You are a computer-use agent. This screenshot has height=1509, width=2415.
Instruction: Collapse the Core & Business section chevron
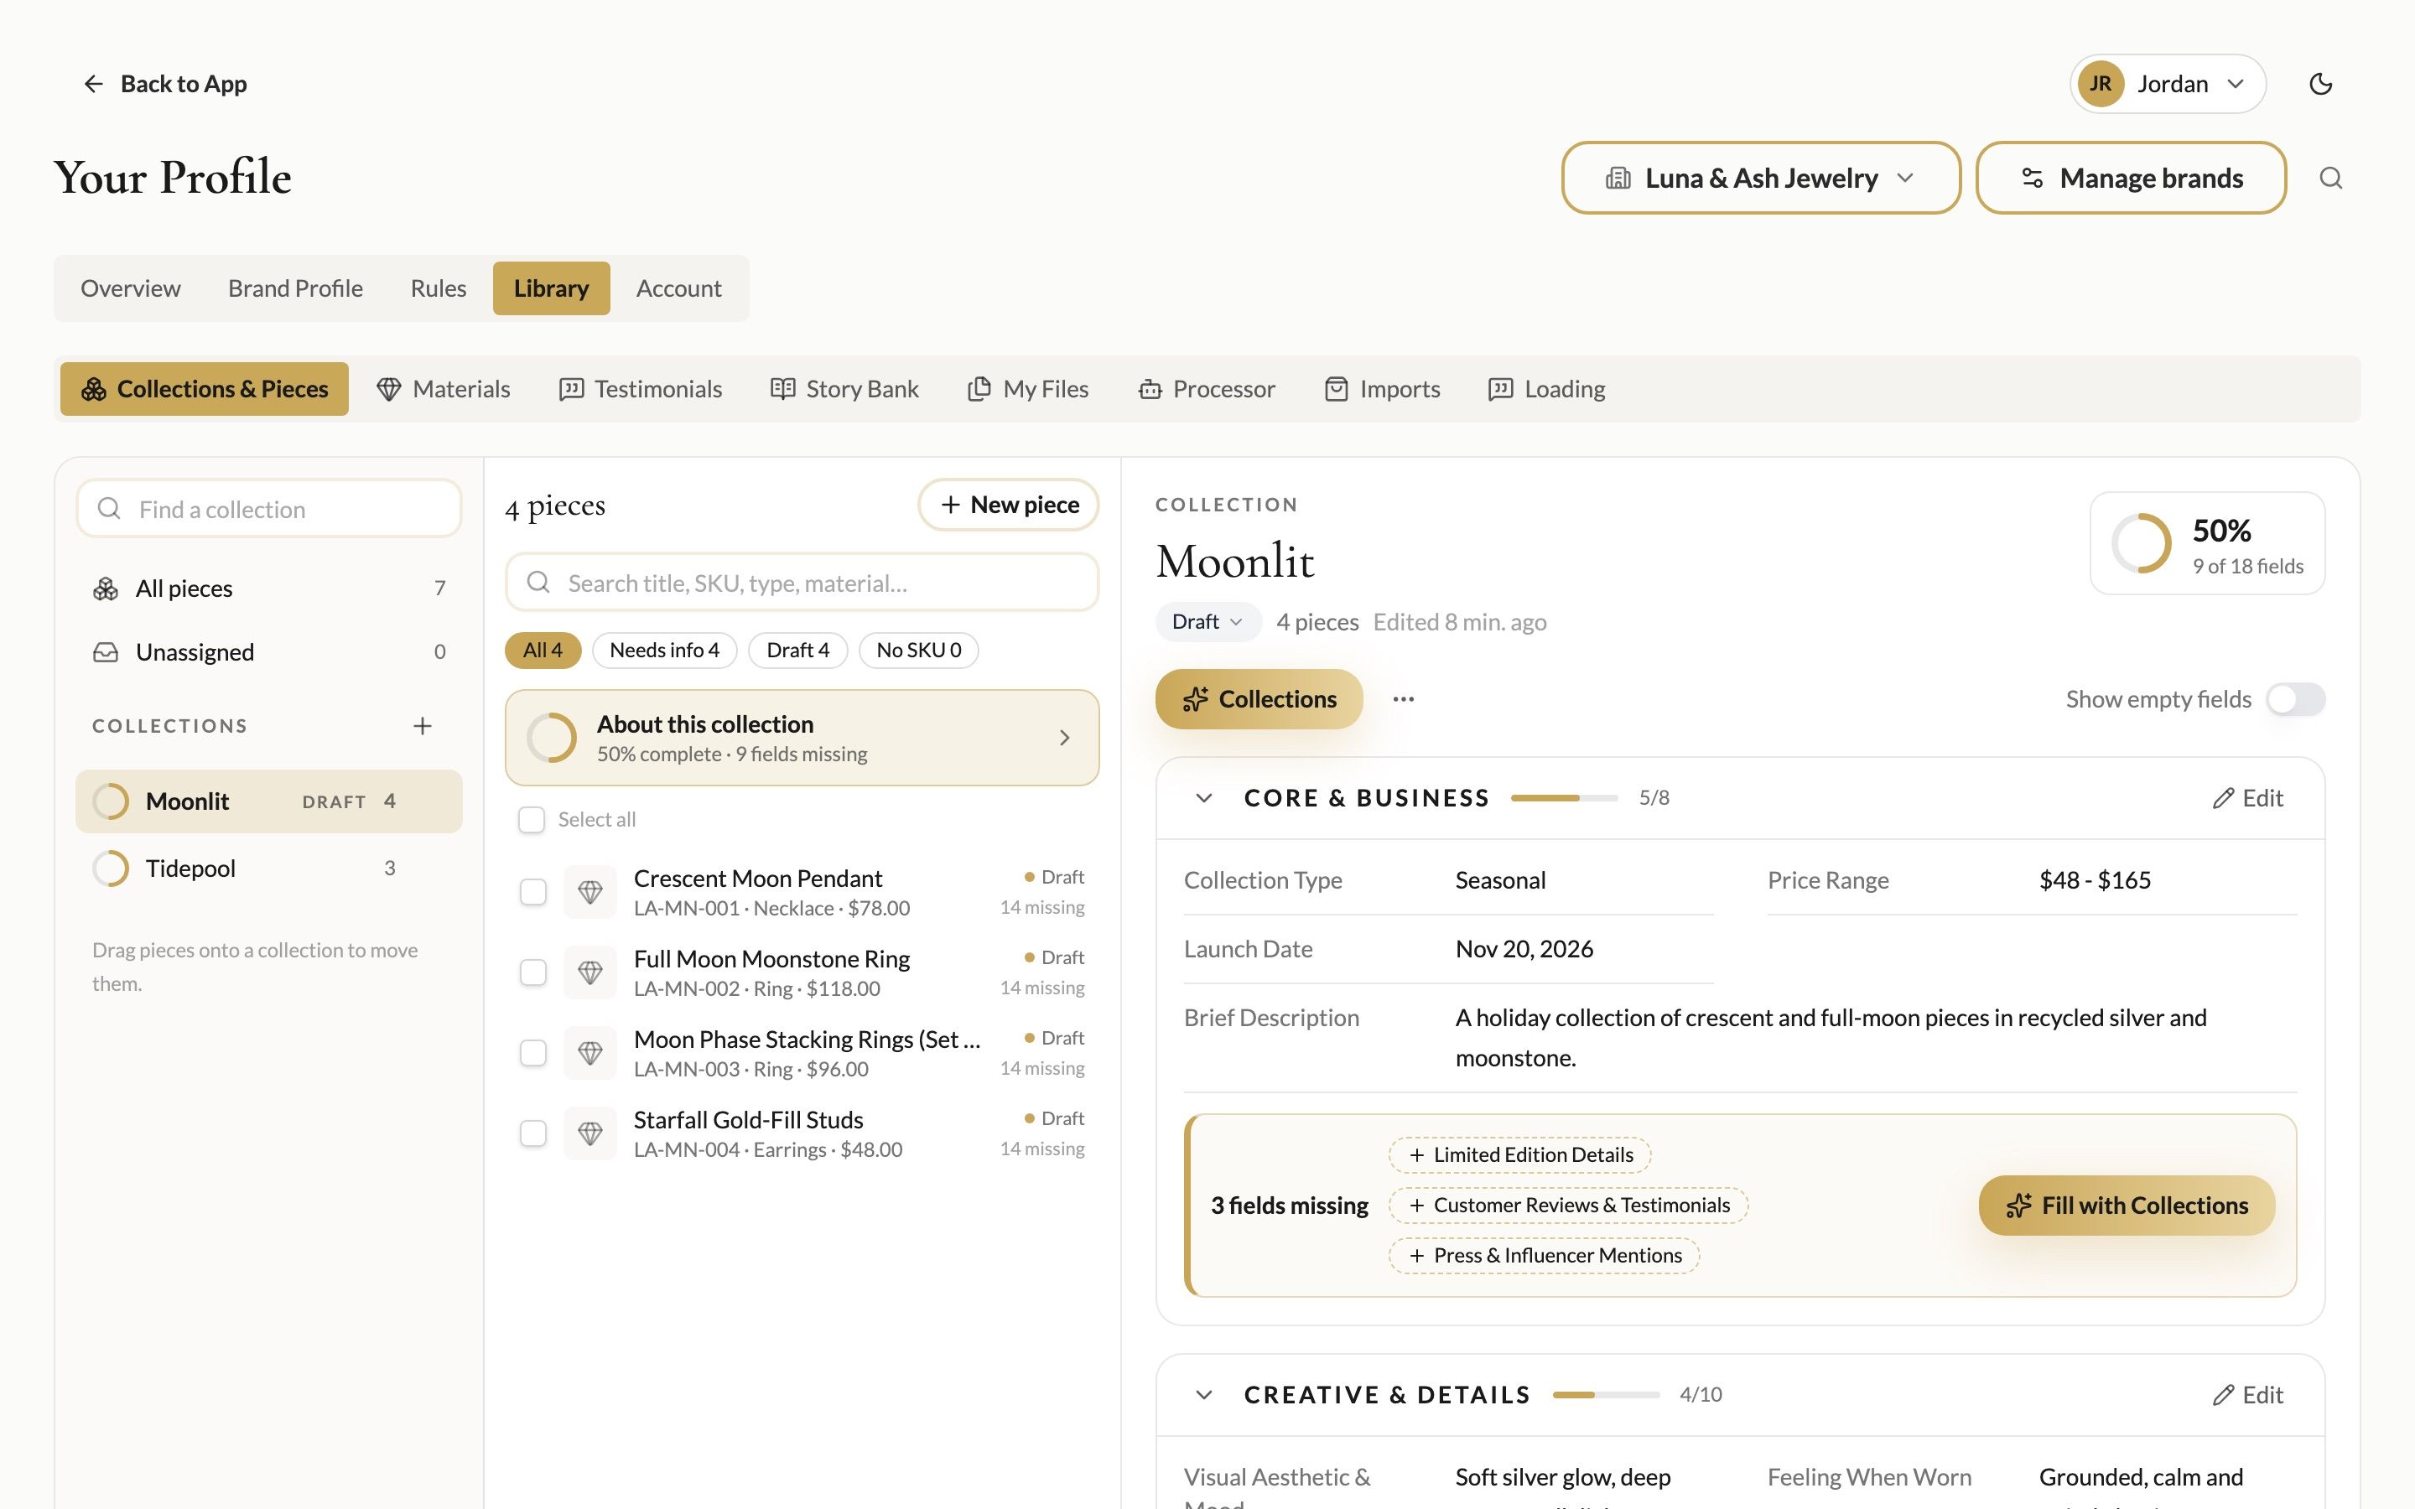(1204, 797)
